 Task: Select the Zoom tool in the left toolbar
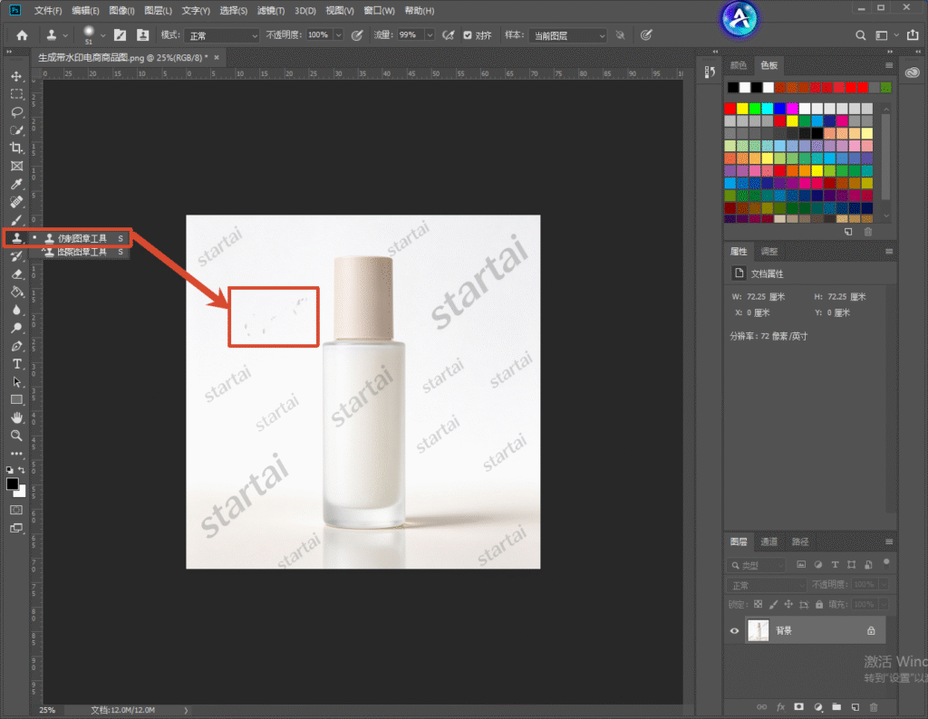coord(16,436)
